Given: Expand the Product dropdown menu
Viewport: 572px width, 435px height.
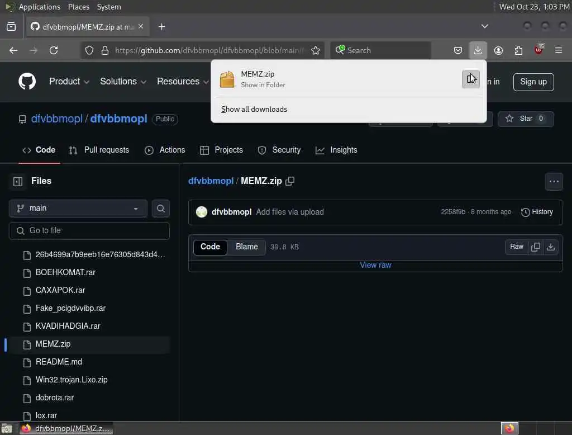Looking at the screenshot, I should (69, 82).
